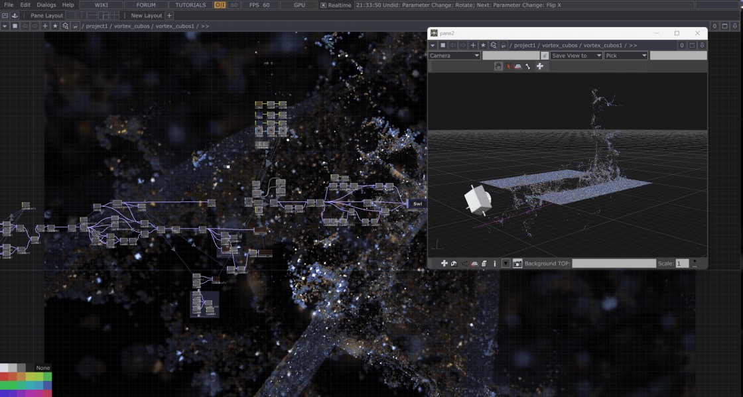Toggle the Realtime checkbox
The height and width of the screenshot is (397, 743).
(324, 5)
